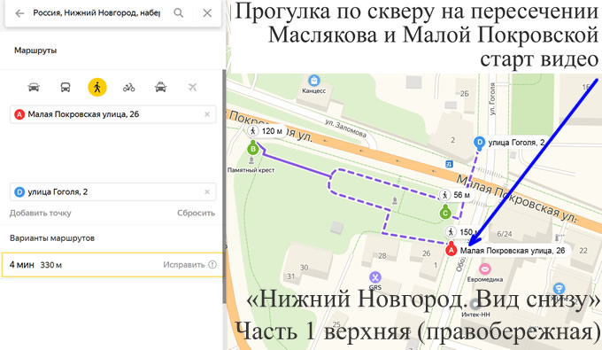The width and height of the screenshot is (602, 350).
Task: Clear the search field with the X
Action: (207, 13)
